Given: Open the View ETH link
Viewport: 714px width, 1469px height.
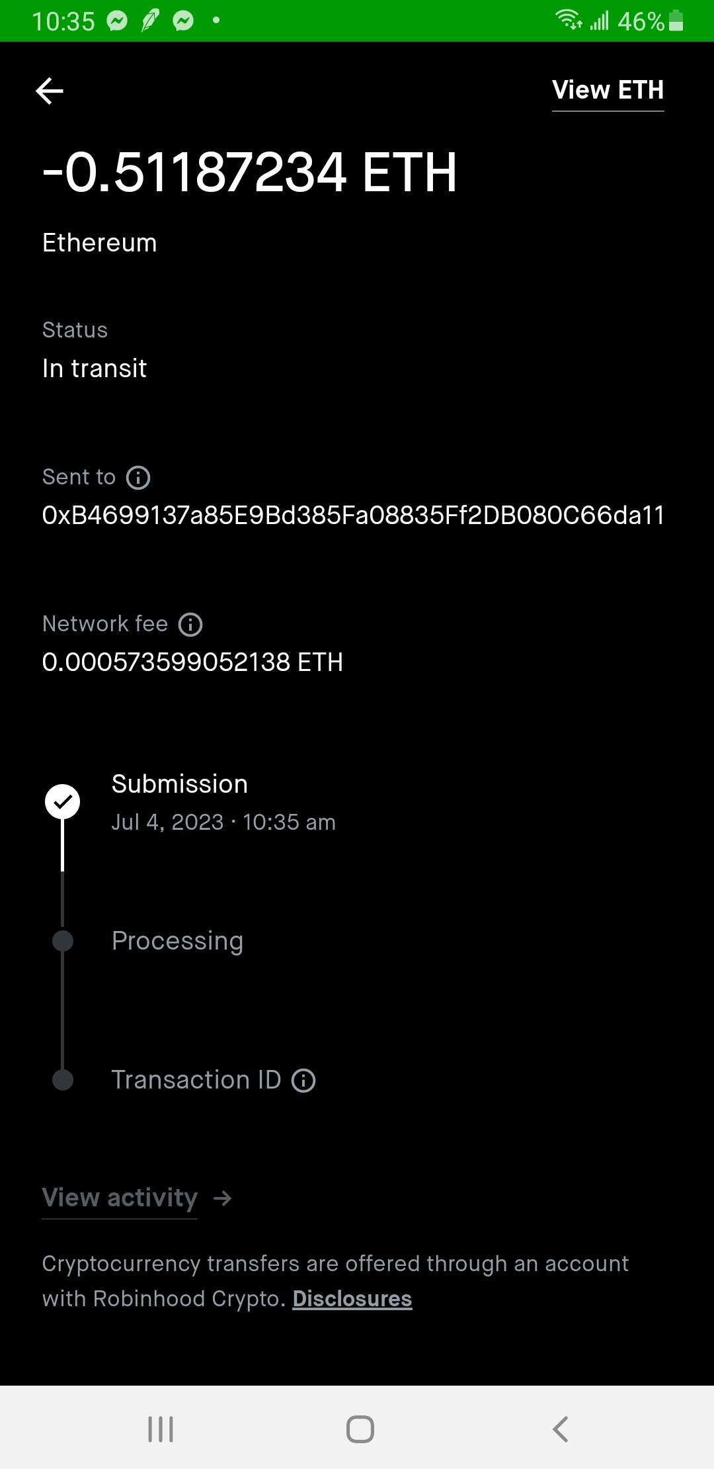Looking at the screenshot, I should [608, 90].
